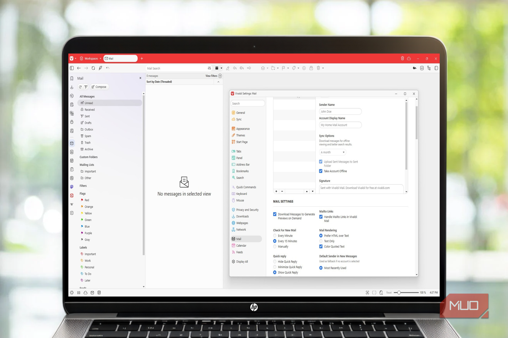Click the compose pencil icon in toolbar

tap(228, 68)
